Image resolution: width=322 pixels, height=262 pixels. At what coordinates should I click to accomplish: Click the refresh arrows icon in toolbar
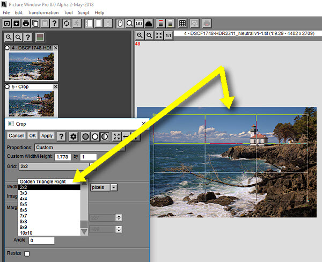[x=67, y=23]
